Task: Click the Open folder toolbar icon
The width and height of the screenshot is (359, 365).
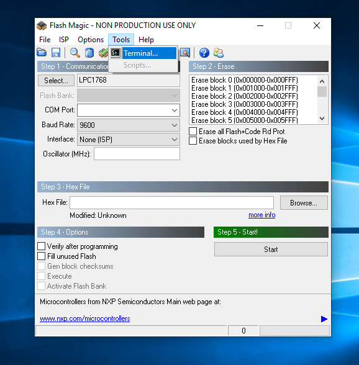Action: pyautogui.click(x=42, y=53)
